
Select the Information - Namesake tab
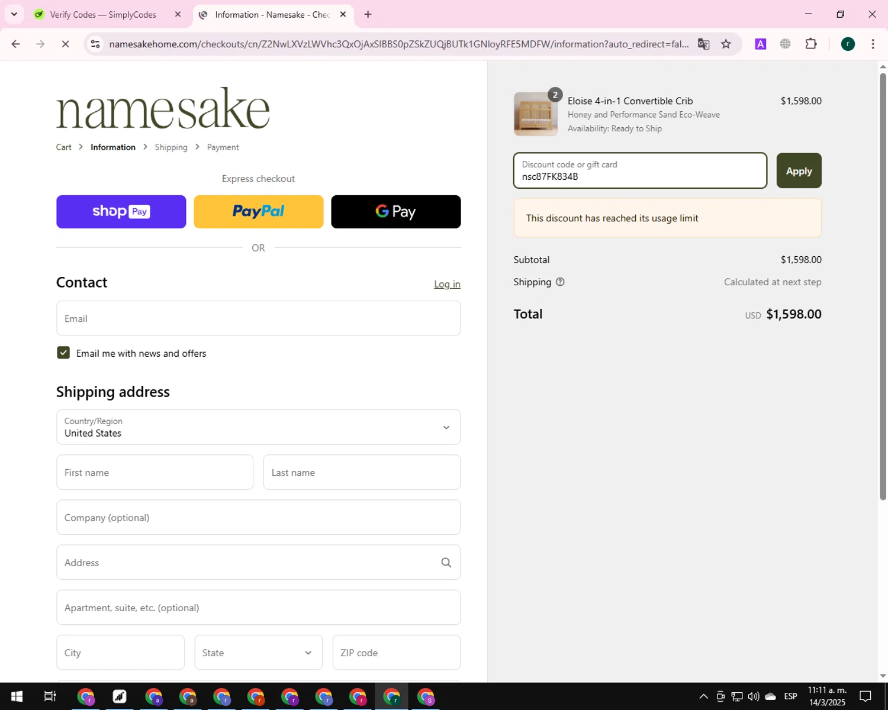[274, 14]
